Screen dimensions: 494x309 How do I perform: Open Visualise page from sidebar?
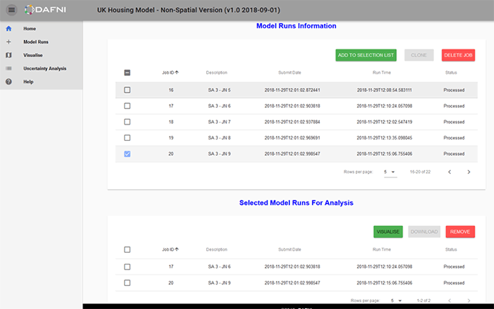pos(33,55)
